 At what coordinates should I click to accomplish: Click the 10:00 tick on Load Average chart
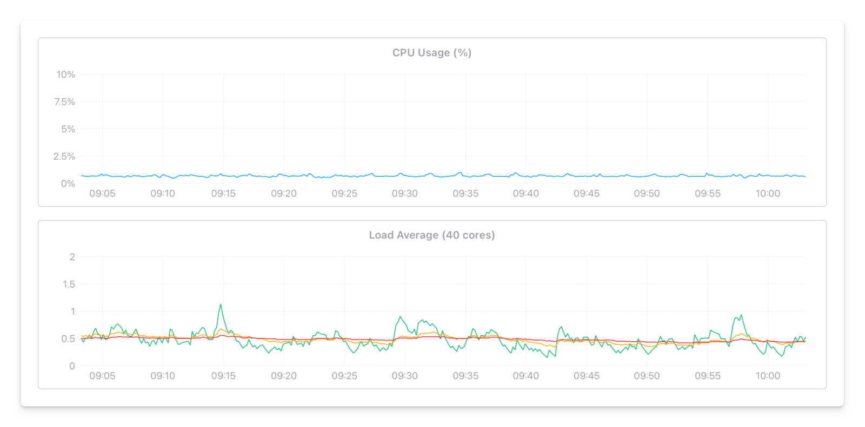pos(768,376)
